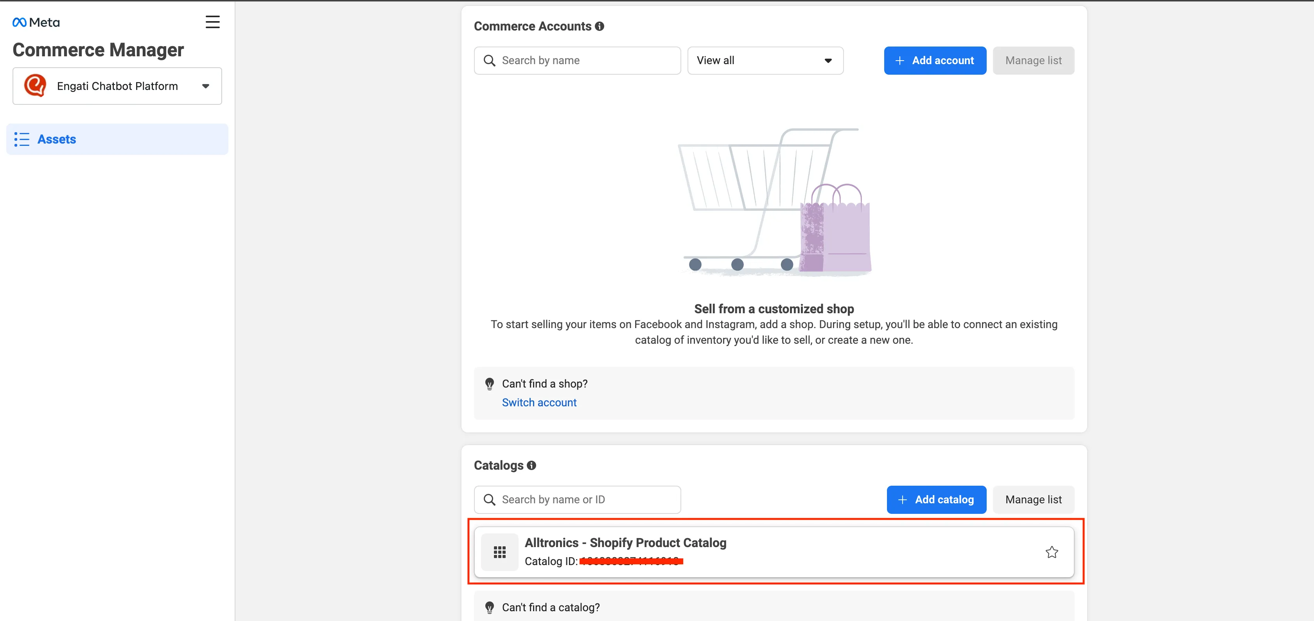
Task: Click Manage list for Catalogs
Action: point(1033,499)
